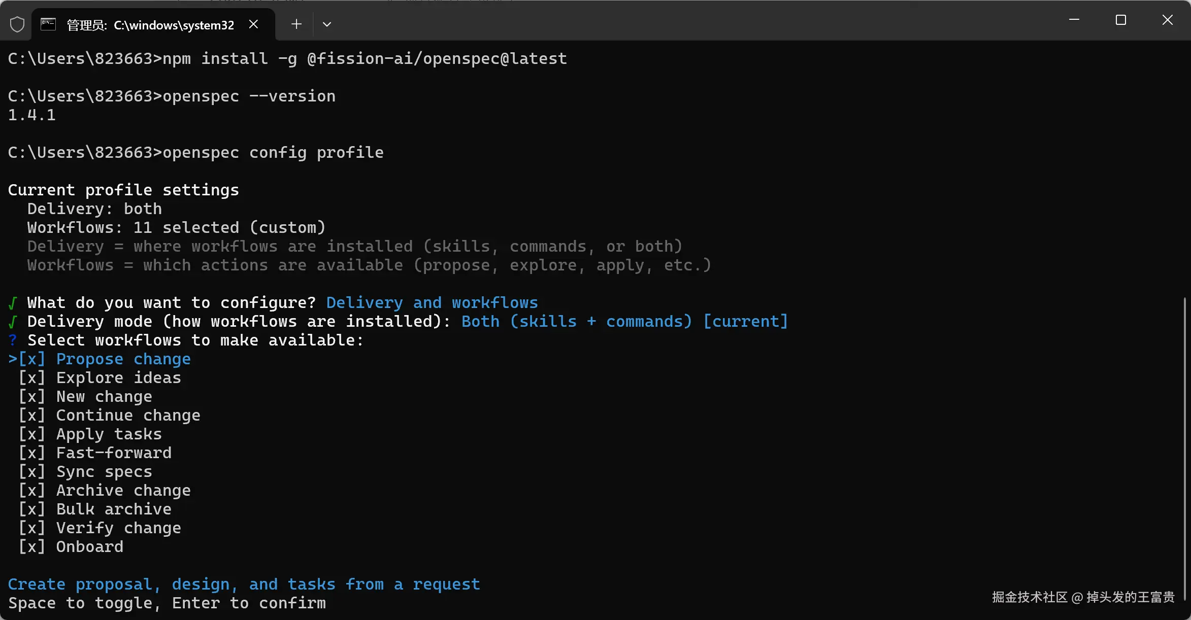This screenshot has width=1191, height=620.
Task: Click the Archive change checkbox
Action: tap(32, 491)
